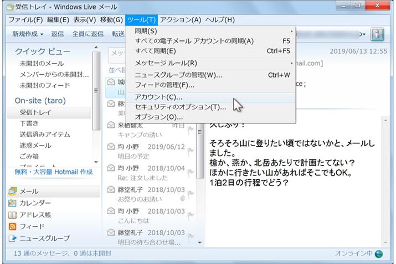Select すべて同期(E) menu item
Screen dimensions: 396x264
[210, 51]
